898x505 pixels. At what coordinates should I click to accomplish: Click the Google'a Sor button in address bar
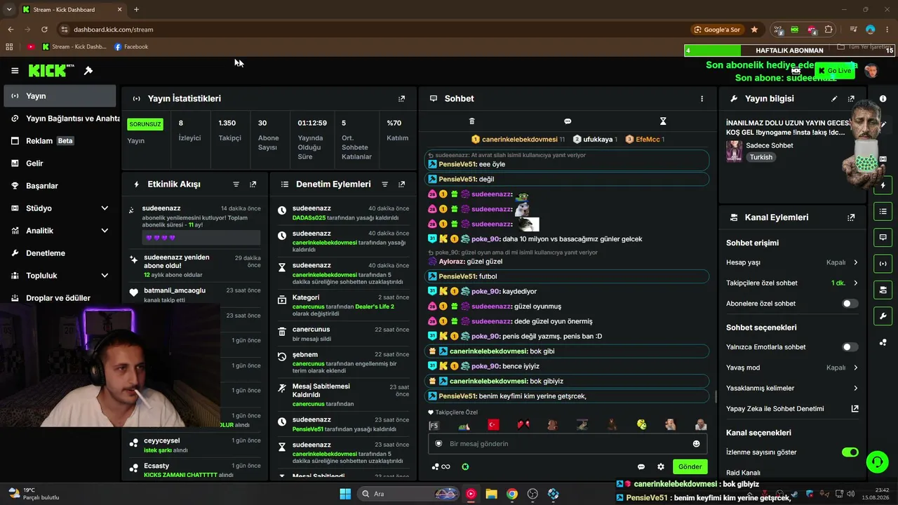(x=717, y=29)
